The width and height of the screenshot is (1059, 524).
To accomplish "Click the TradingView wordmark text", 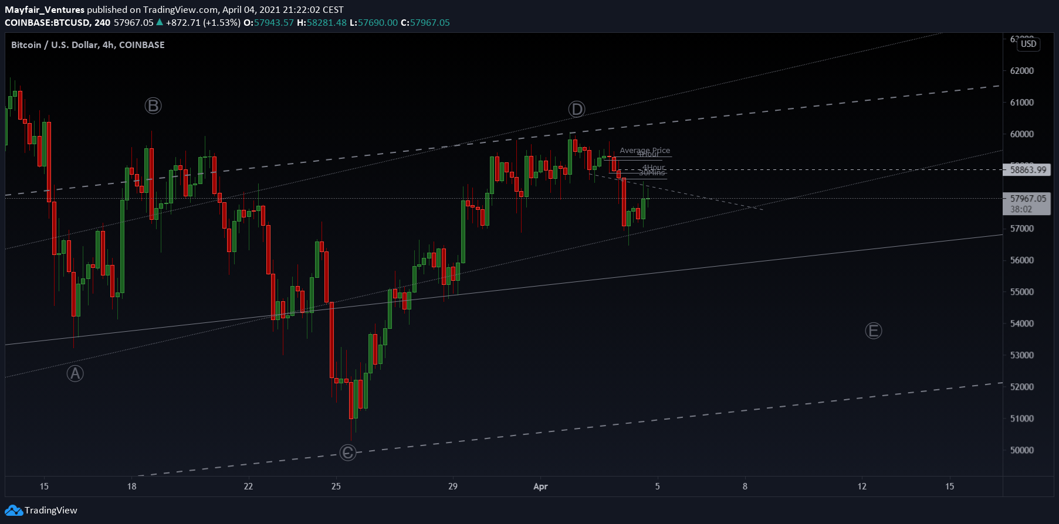I will click(51, 511).
